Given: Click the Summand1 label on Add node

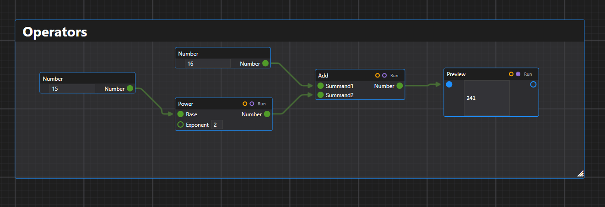Looking at the screenshot, I should [340, 86].
